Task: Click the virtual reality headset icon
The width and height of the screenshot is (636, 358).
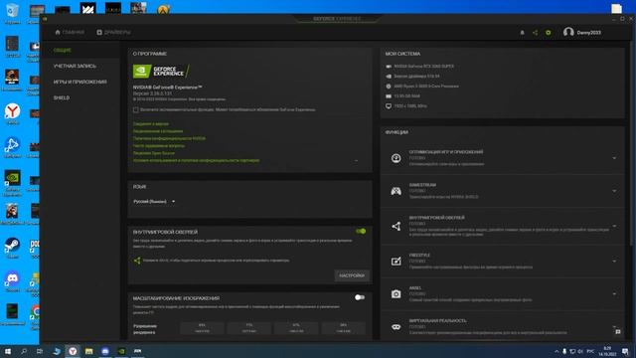Action: pyautogui.click(x=396, y=327)
